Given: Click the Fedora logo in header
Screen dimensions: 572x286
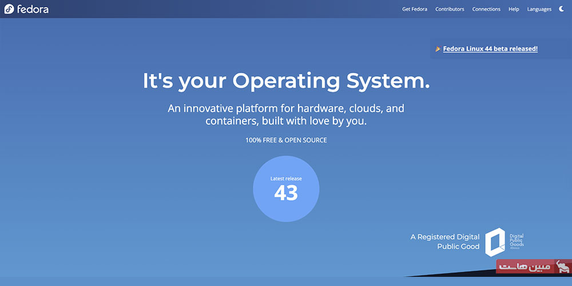Looking at the screenshot, I should tap(26, 9).
